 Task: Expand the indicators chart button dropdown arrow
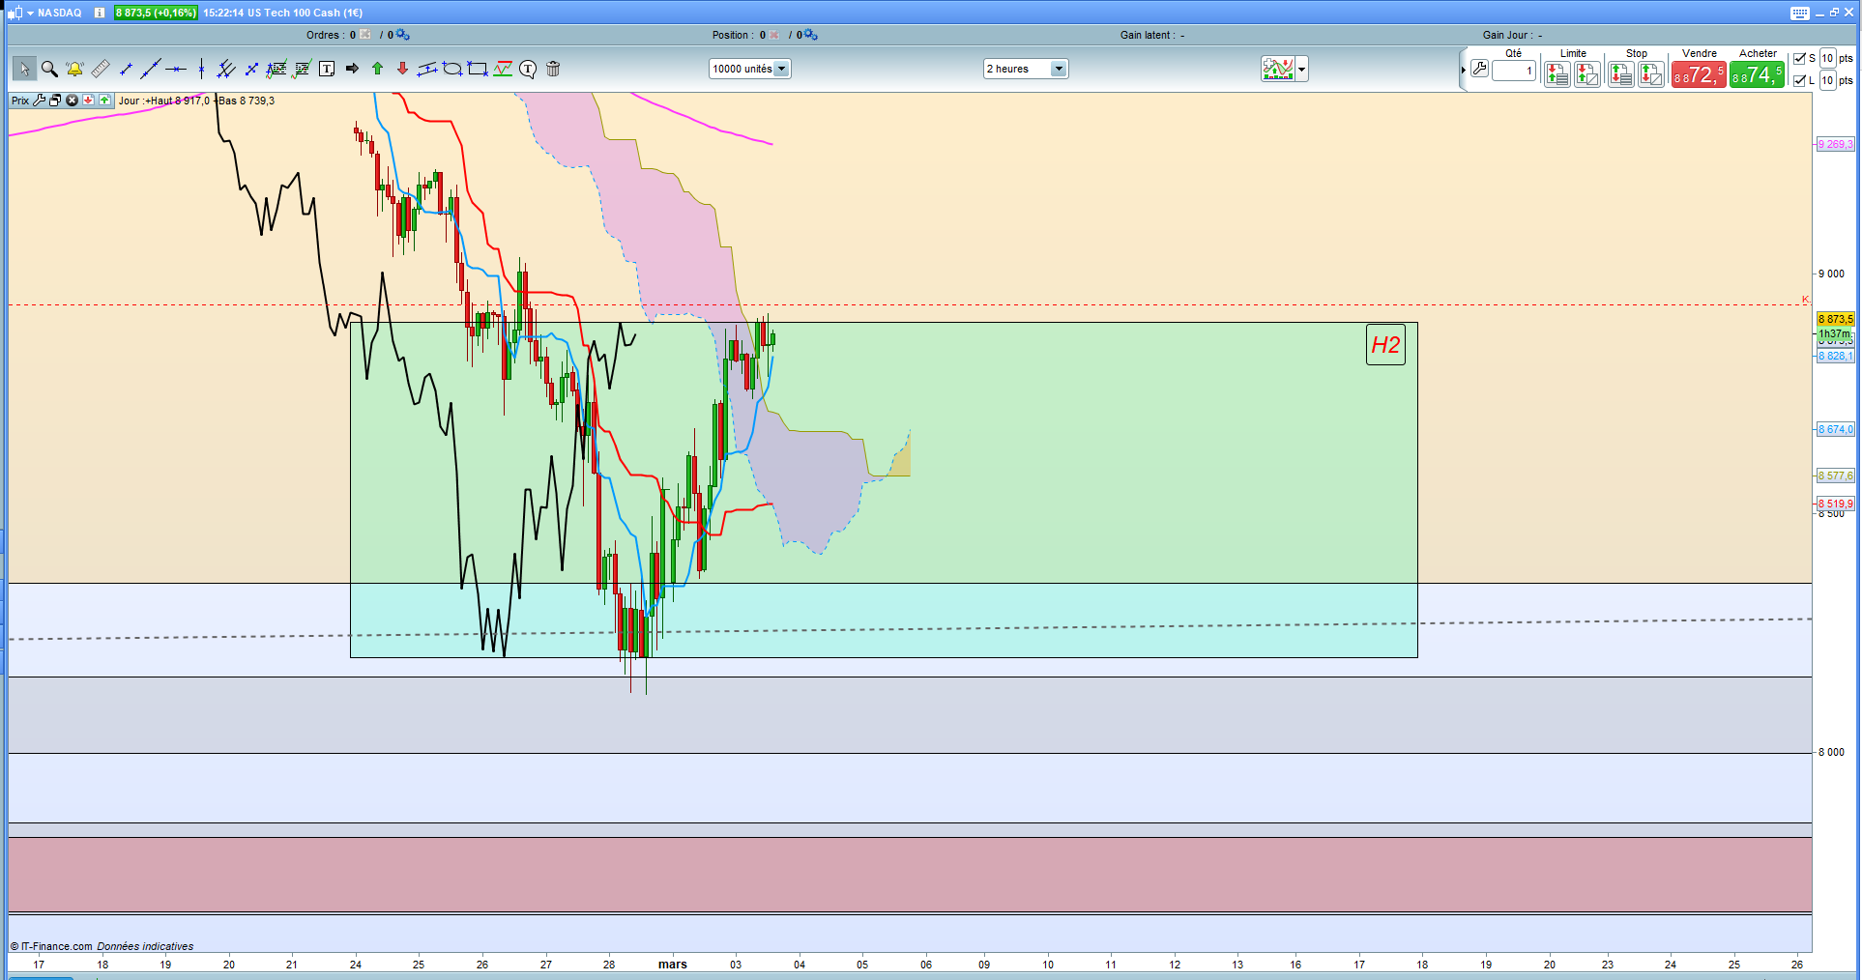[1302, 70]
